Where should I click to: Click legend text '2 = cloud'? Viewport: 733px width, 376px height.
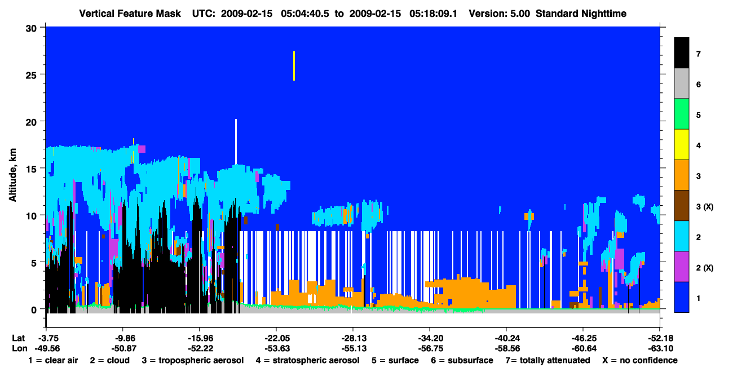(110, 360)
